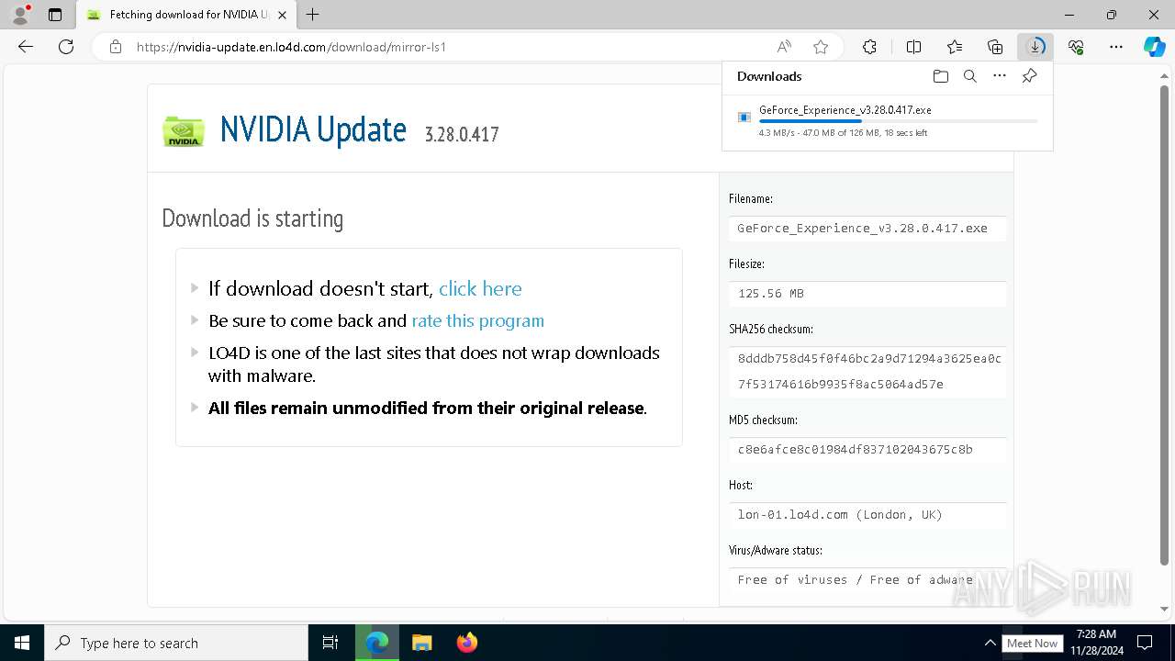Reload the page with refresh icon
Image resolution: width=1175 pixels, height=661 pixels.
click(66, 47)
